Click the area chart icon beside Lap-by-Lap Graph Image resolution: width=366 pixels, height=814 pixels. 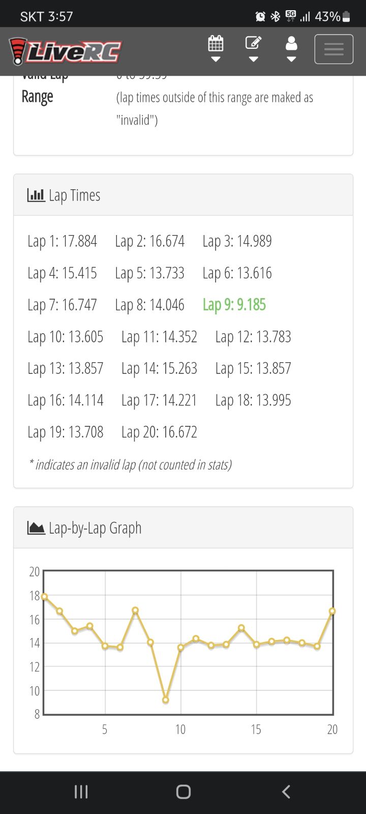tap(36, 528)
